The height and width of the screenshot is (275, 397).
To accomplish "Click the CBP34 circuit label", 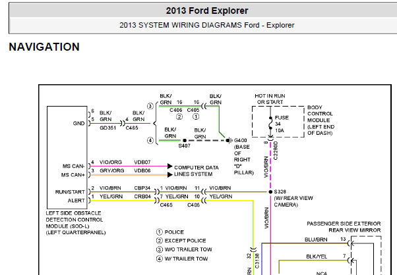I will point(142,188).
